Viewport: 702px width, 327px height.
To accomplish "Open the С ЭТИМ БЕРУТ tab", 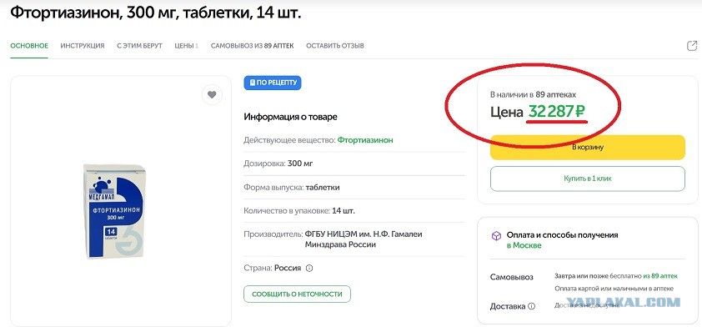I will point(140,46).
